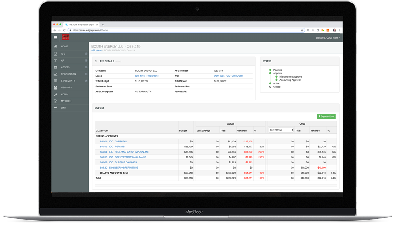Click the Export to Excel button
The height and width of the screenshot is (225, 396).
coord(326,117)
